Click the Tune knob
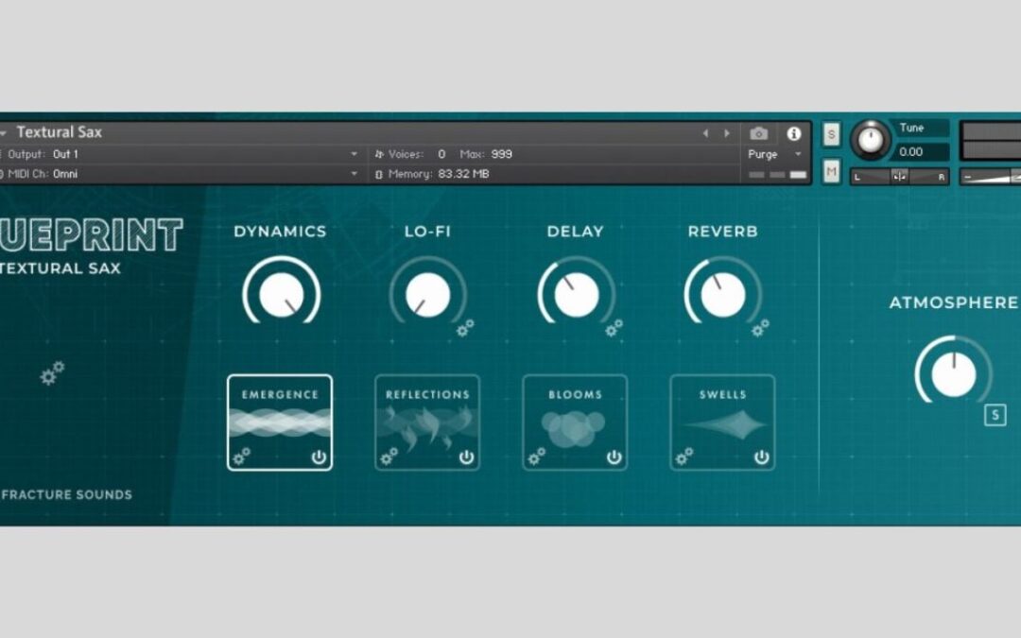This screenshot has height=638, width=1021. click(x=871, y=139)
